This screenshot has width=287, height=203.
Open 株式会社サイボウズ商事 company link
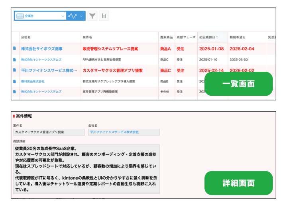tap(42, 49)
